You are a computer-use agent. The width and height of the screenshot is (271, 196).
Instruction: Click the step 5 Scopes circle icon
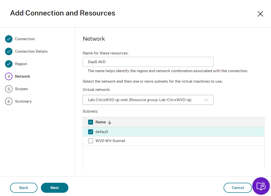[x=9, y=89]
